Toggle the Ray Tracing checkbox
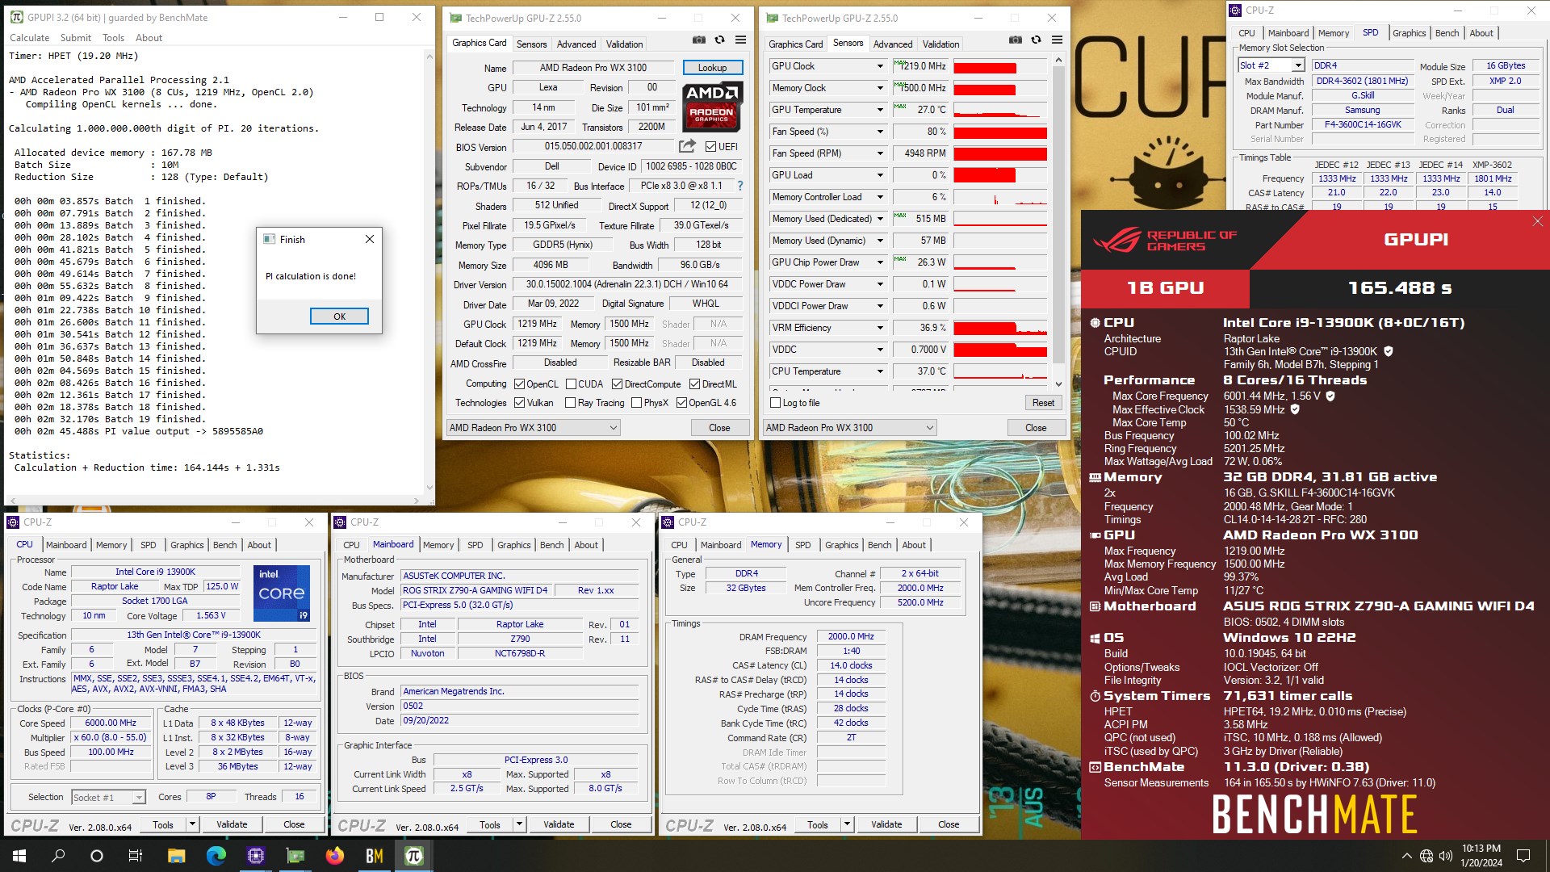 coord(570,403)
